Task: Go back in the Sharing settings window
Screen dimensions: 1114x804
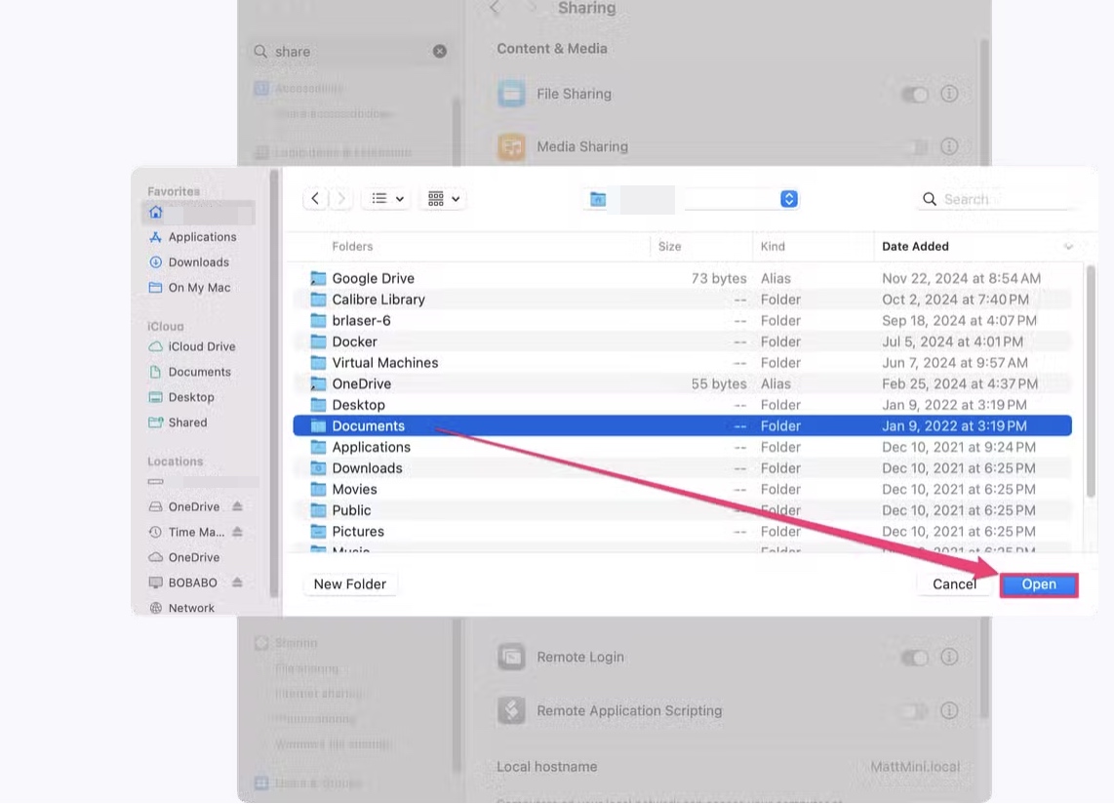Action: (x=496, y=8)
